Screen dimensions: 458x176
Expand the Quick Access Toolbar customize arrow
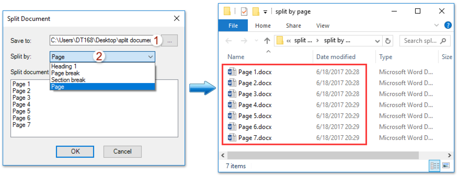(265, 11)
